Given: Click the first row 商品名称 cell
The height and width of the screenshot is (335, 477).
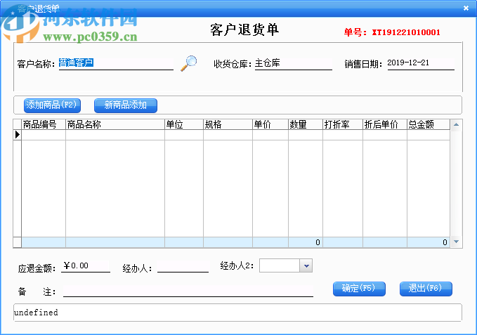Looking at the screenshot, I should pyautogui.click(x=115, y=135).
